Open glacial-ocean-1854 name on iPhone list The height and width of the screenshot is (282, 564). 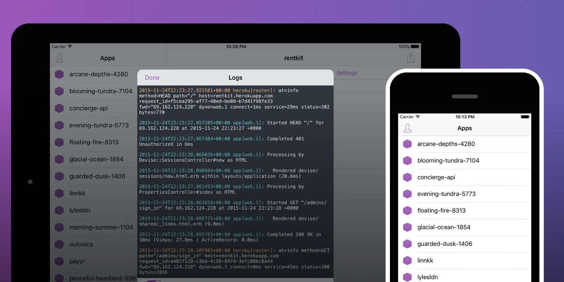click(444, 227)
